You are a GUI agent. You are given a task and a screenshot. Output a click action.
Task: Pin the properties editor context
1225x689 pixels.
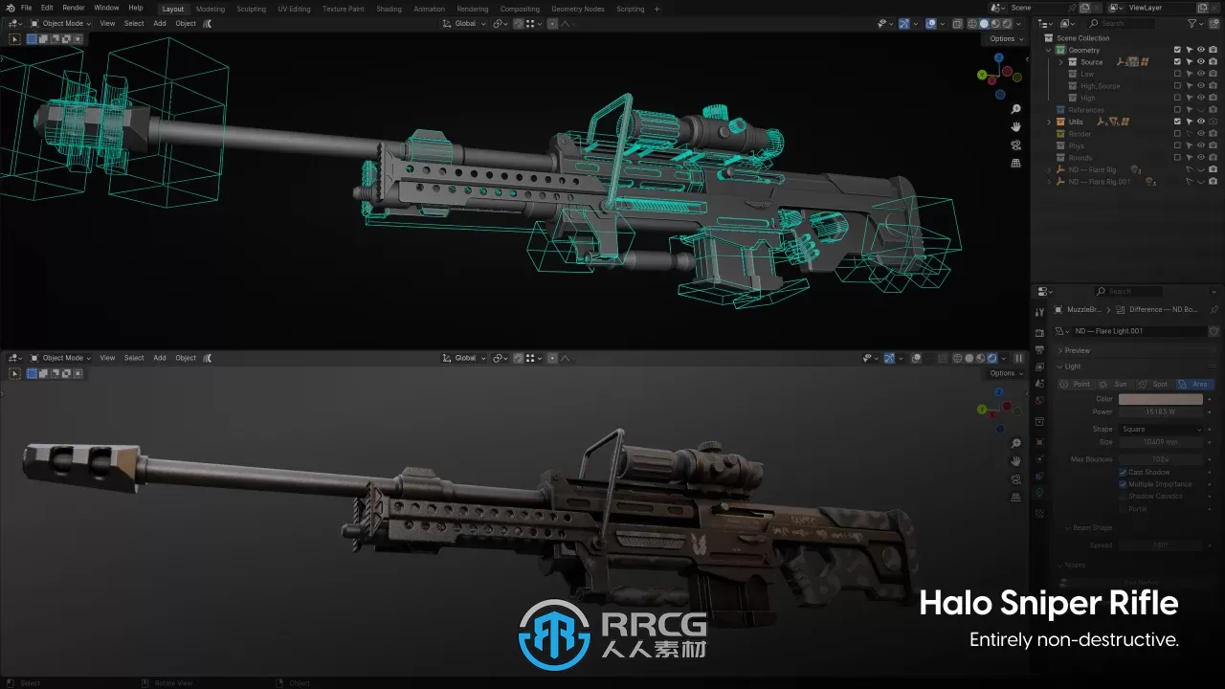tap(1214, 310)
